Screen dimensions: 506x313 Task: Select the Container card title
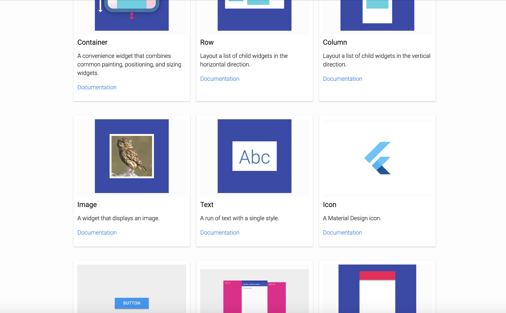tap(92, 42)
